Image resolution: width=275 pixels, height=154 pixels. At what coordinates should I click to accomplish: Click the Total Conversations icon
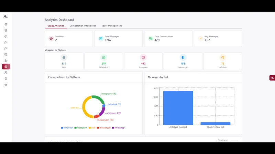(x=151, y=38)
